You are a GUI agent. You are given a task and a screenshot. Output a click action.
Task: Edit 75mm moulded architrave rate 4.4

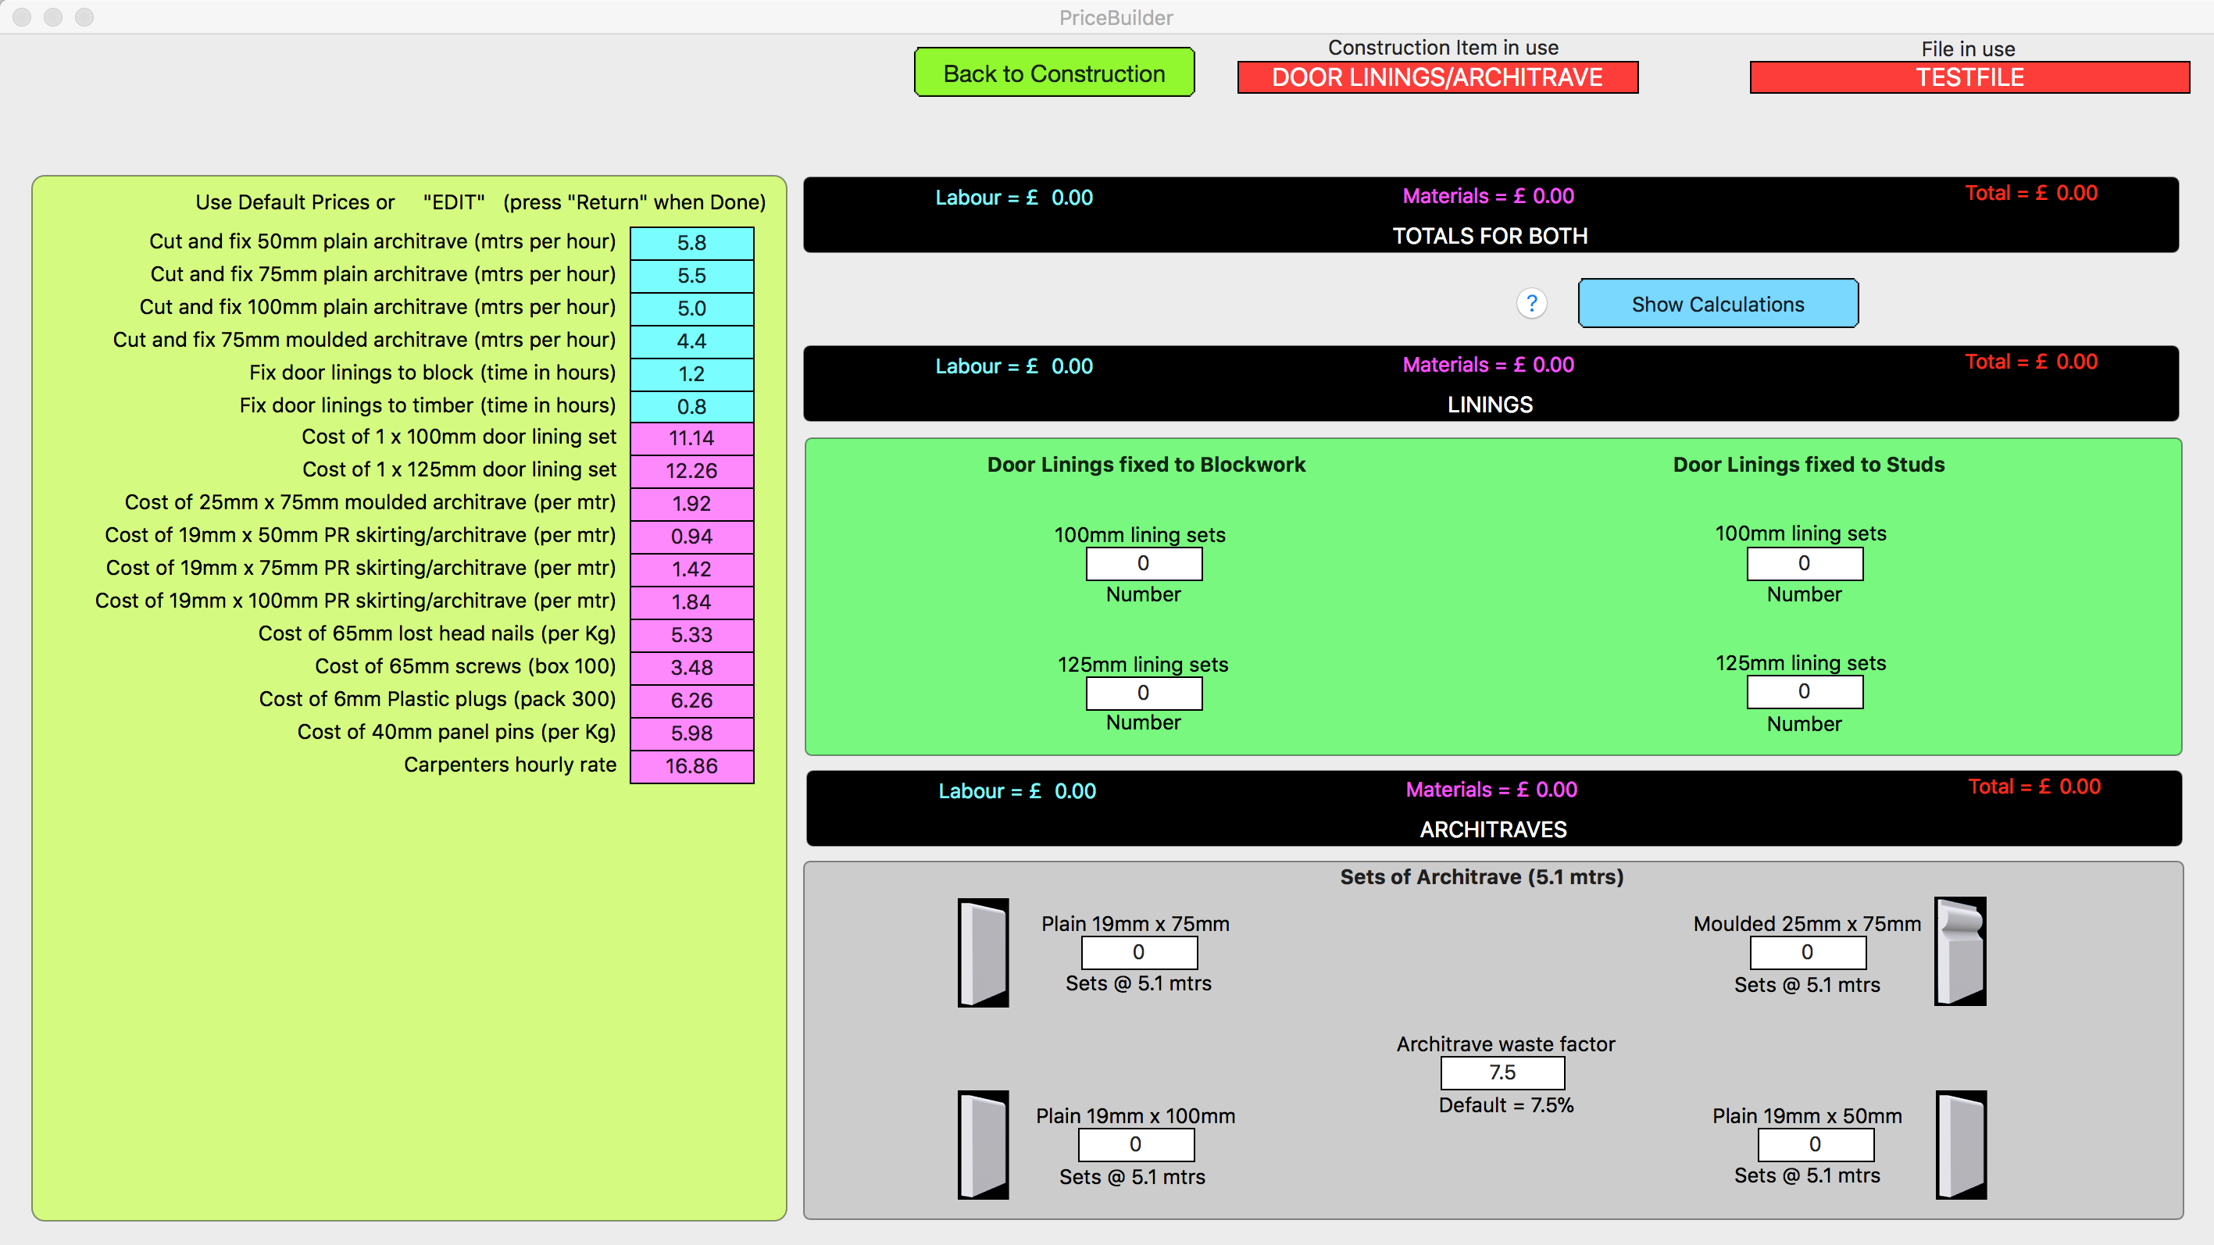tap(692, 341)
